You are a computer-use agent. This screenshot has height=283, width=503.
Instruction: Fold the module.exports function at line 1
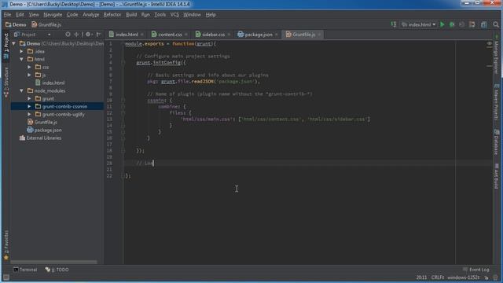click(x=123, y=44)
